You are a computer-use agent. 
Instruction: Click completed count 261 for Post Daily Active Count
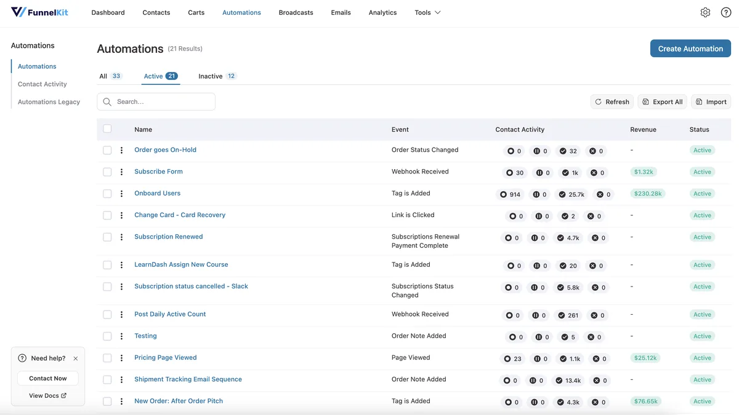pos(568,315)
